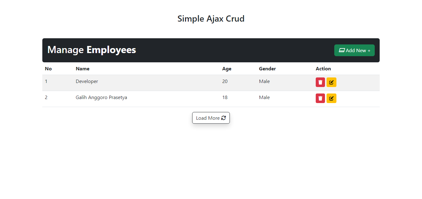Image resolution: width=422 pixels, height=199 pixels.
Task: Click the age value 20
Action: coord(225,81)
